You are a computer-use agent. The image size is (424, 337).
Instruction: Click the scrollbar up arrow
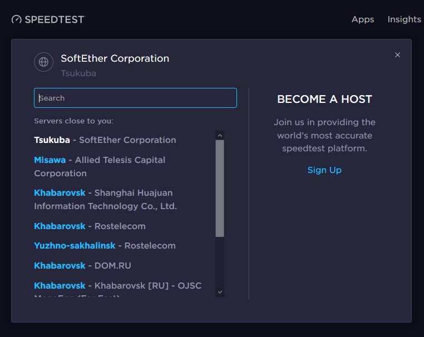(x=220, y=135)
